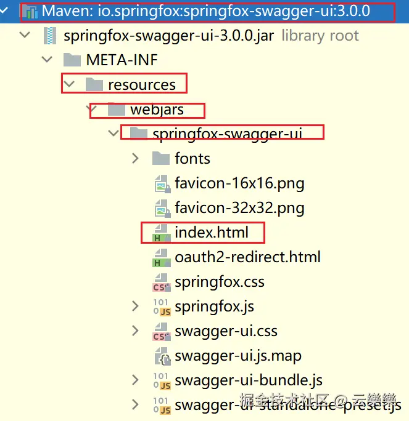The image size is (409, 421).
Task: Click the fonts folder icon
Action: coord(160,158)
